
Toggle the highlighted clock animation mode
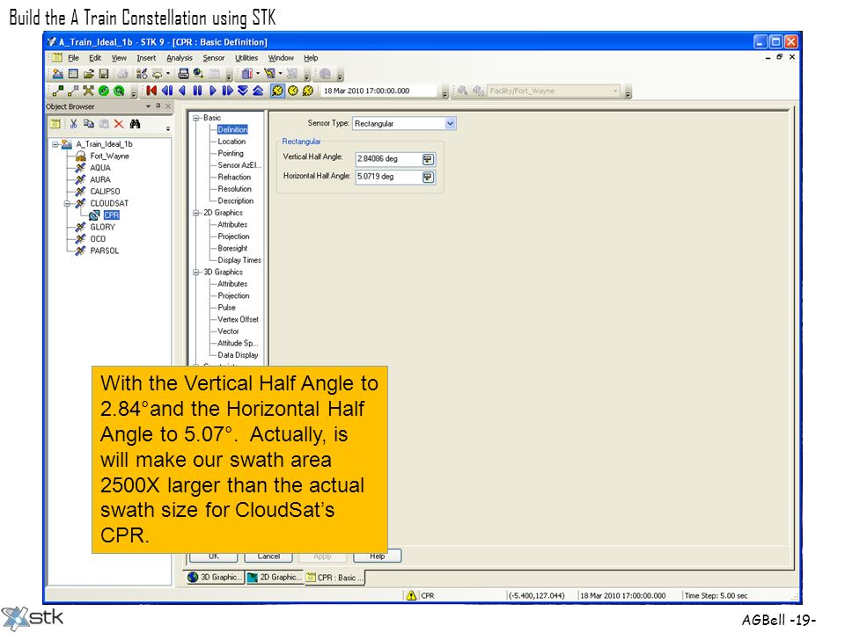277,91
